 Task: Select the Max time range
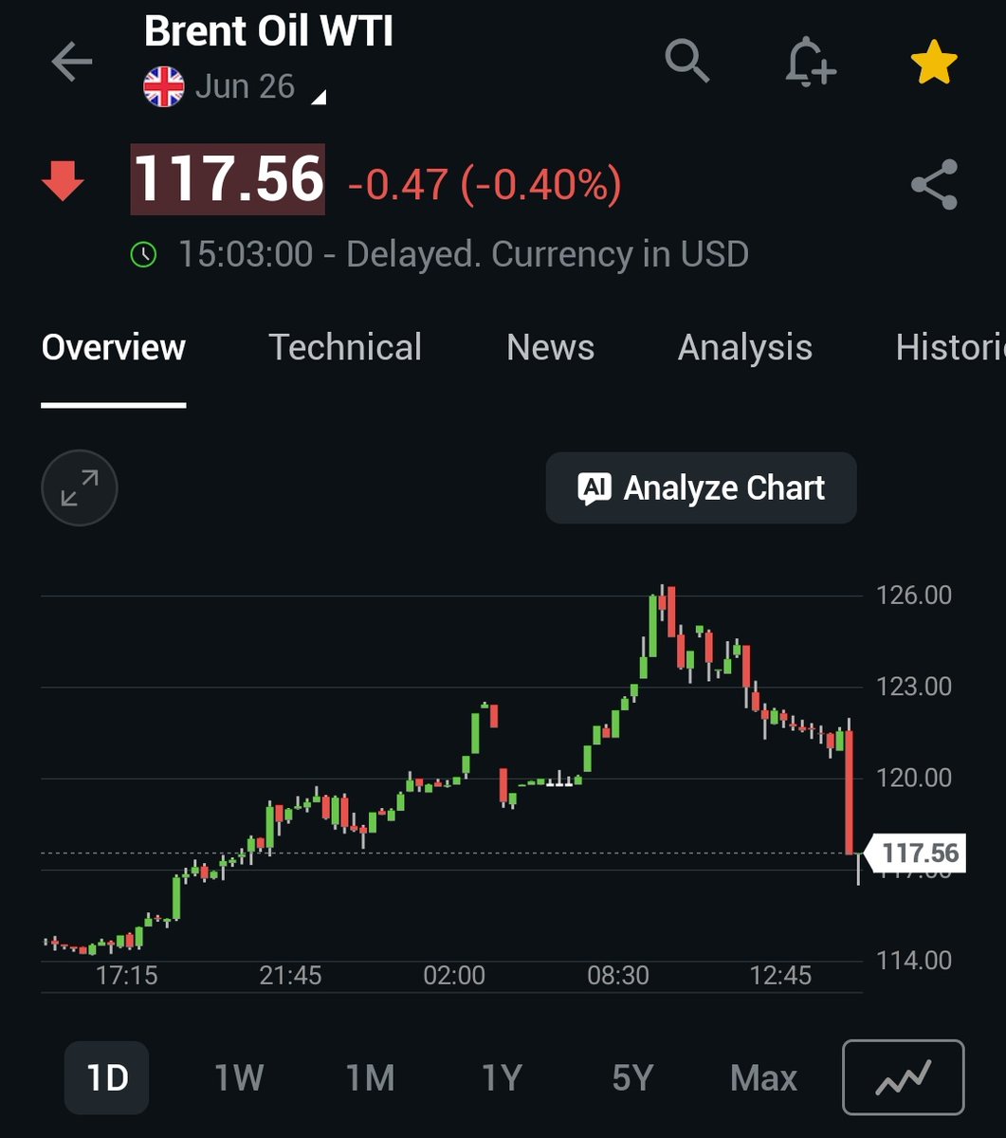click(763, 1077)
